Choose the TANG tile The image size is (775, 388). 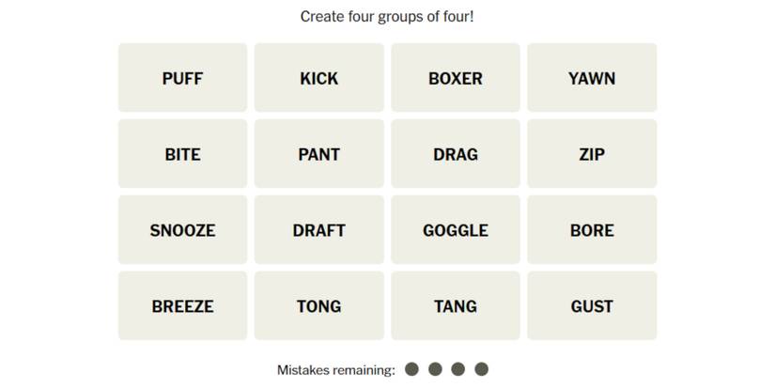456,306
